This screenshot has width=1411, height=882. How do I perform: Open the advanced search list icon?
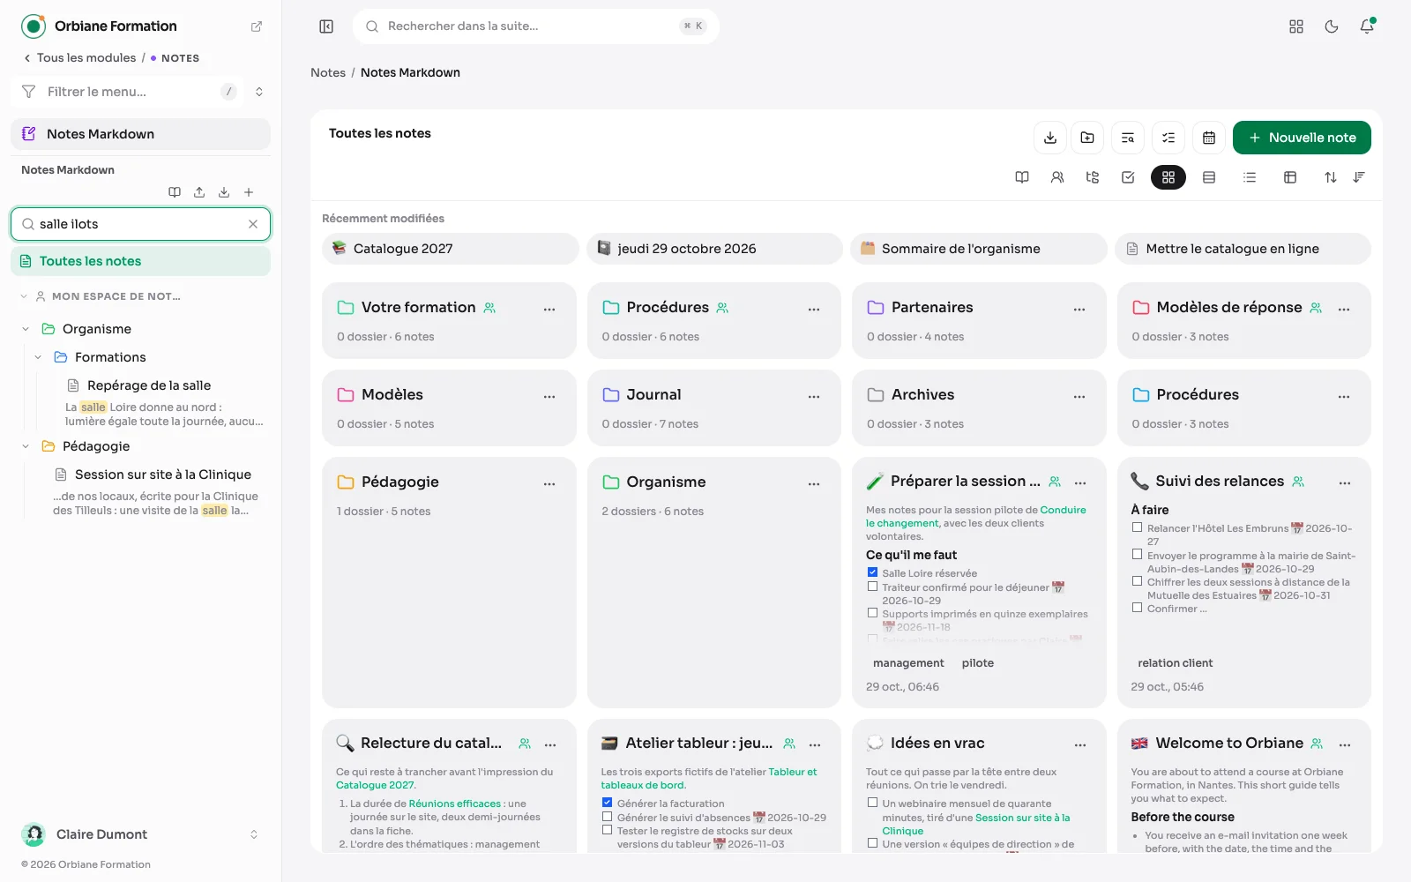coord(1128,138)
